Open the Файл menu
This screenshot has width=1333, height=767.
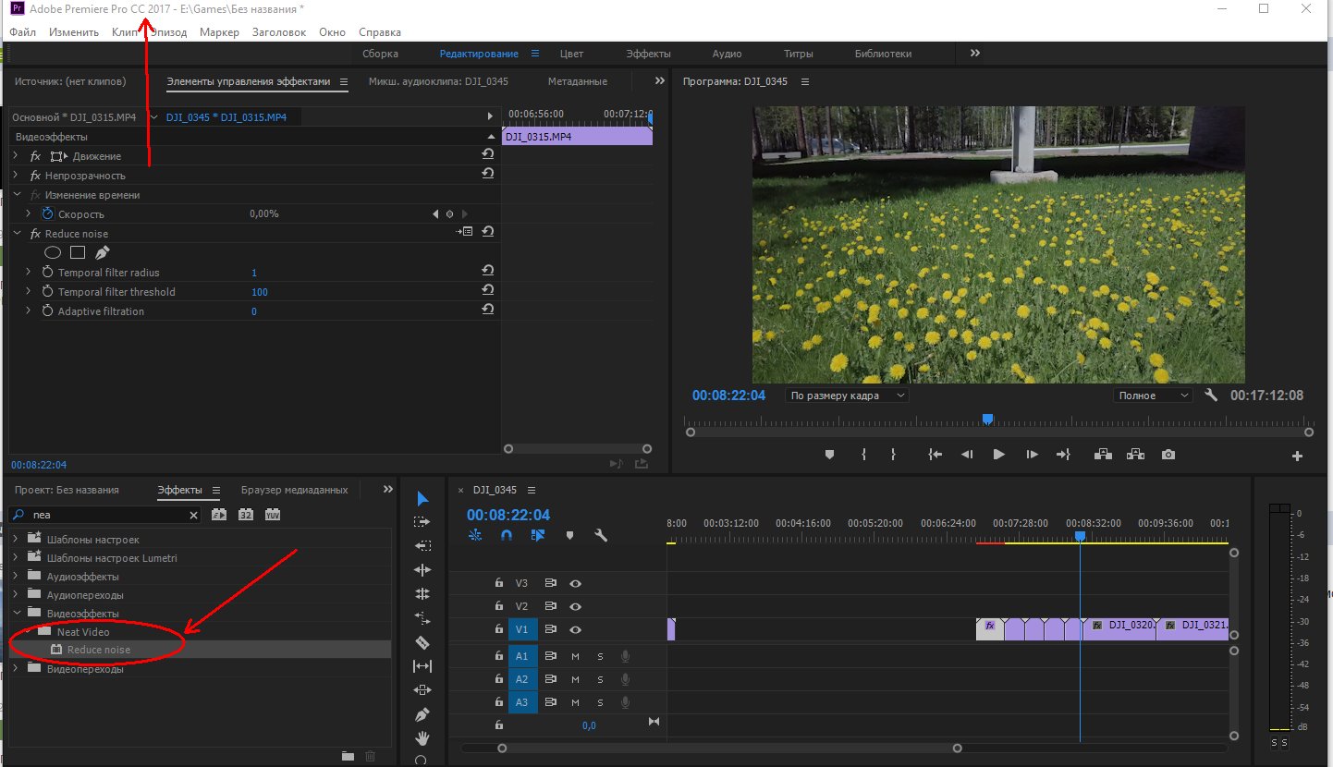23,31
